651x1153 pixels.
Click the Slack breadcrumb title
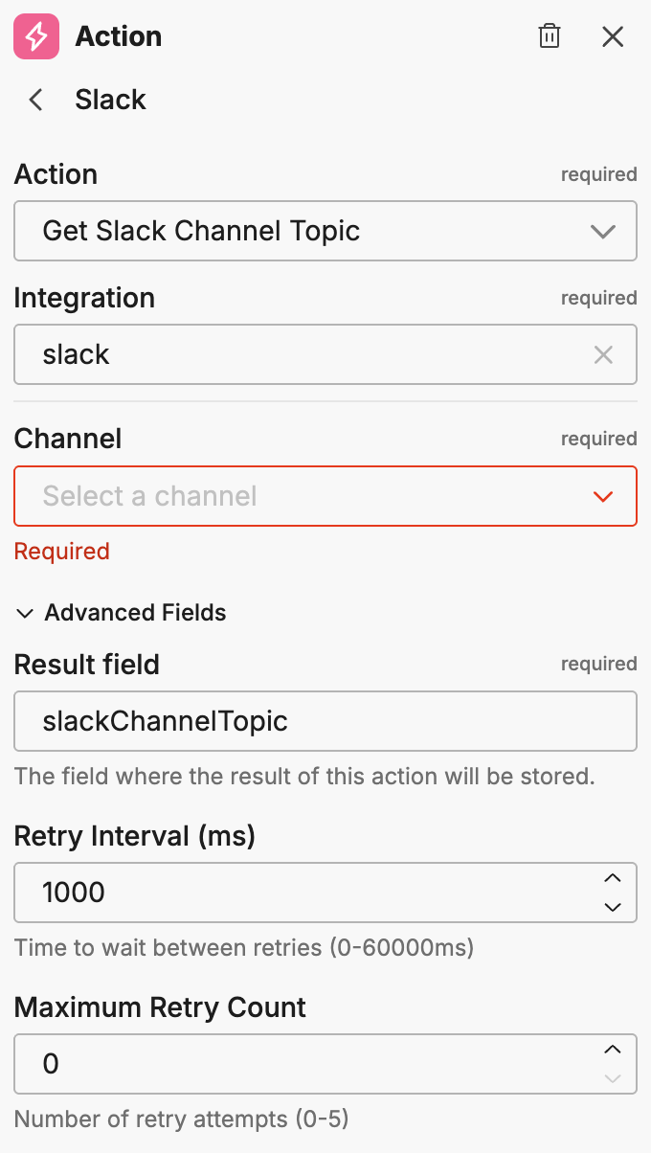coord(110,100)
